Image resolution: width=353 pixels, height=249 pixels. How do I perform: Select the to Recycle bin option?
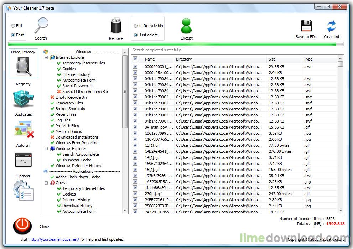pyautogui.click(x=136, y=26)
